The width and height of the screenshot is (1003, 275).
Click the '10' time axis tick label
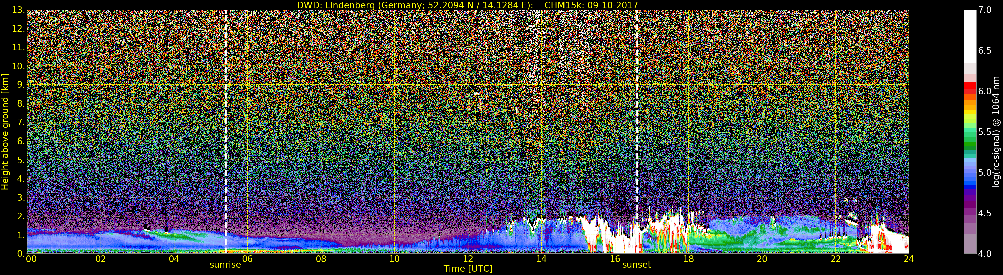point(394,259)
